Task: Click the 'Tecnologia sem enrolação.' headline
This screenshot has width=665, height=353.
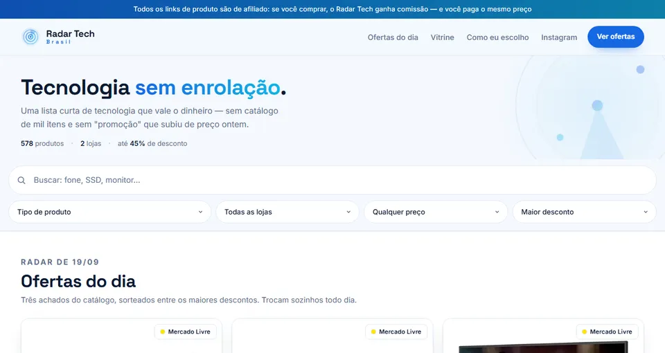Action: pyautogui.click(x=154, y=88)
